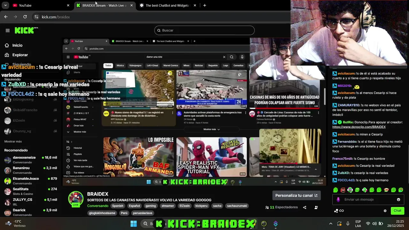Open recommended channel ZULLYY_CS
The width and height of the screenshot is (409, 230).
(30, 202)
